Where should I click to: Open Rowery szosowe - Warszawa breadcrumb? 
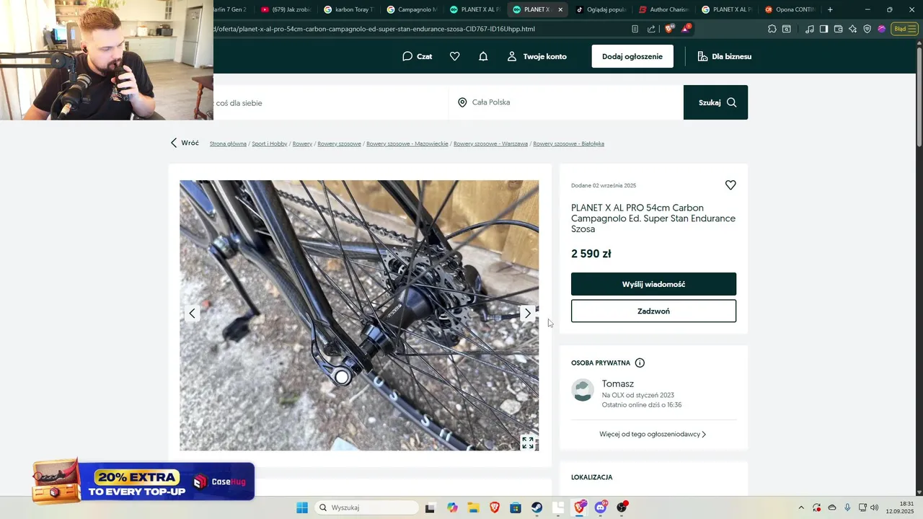pyautogui.click(x=490, y=143)
